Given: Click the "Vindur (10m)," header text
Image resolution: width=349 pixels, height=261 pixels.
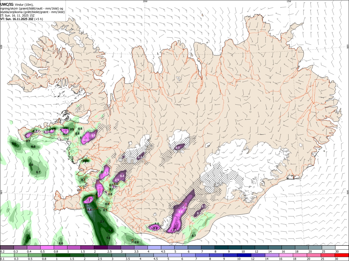Looking at the screenshot, I should (x=24, y=5).
